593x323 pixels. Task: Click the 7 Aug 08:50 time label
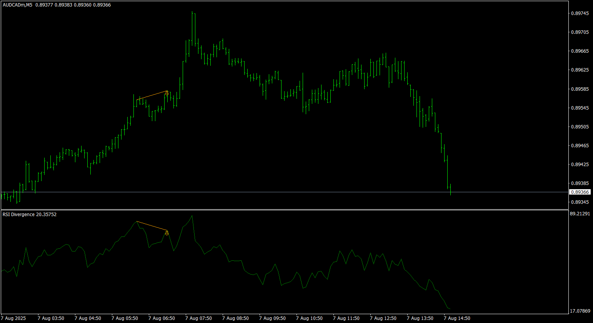tap(235, 318)
